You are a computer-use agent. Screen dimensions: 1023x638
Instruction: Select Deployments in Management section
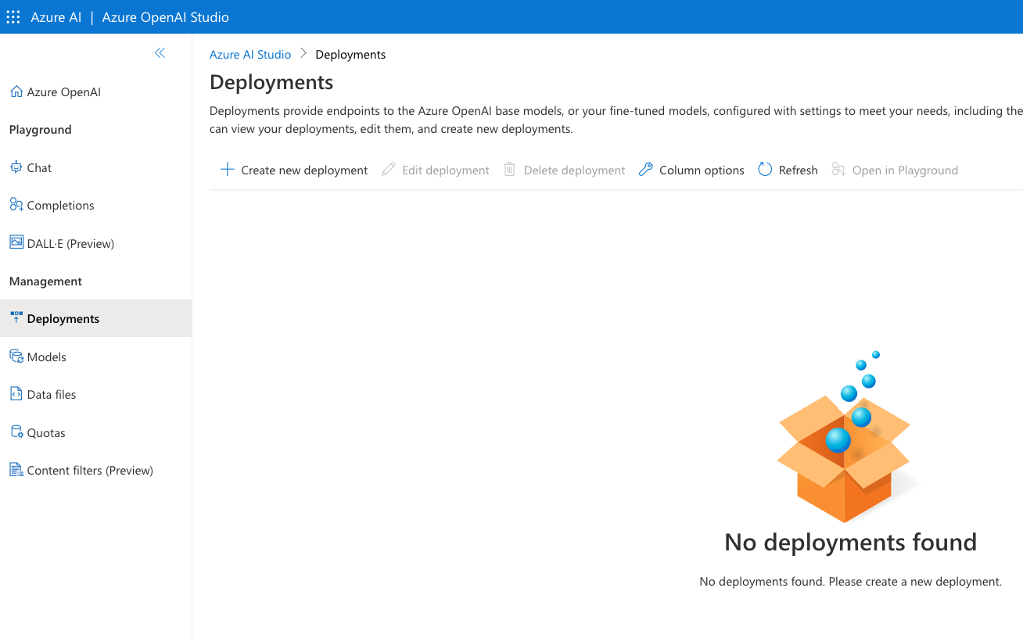click(x=95, y=318)
